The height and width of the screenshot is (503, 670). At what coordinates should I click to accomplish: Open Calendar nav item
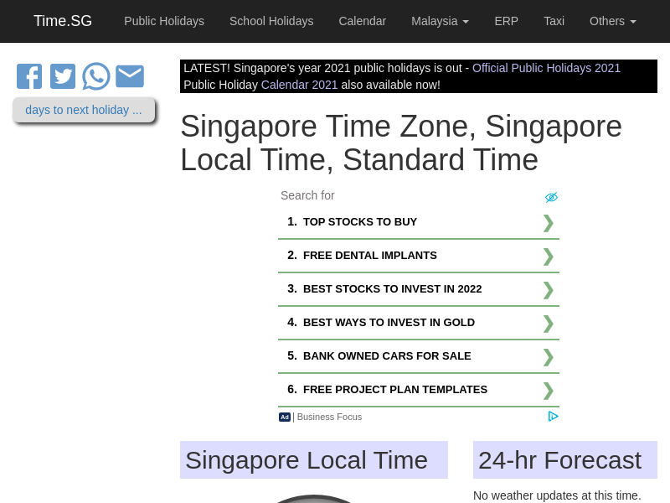363,21
